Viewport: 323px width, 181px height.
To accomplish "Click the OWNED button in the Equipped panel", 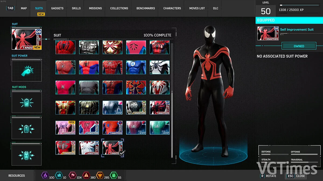I will click(299, 46).
